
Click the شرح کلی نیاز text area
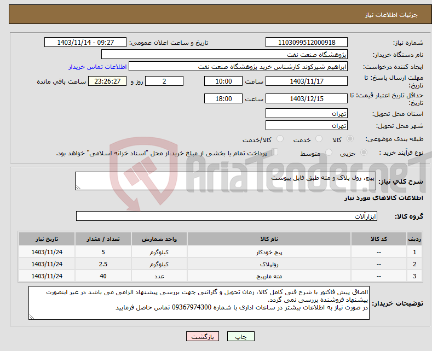coord(226,181)
